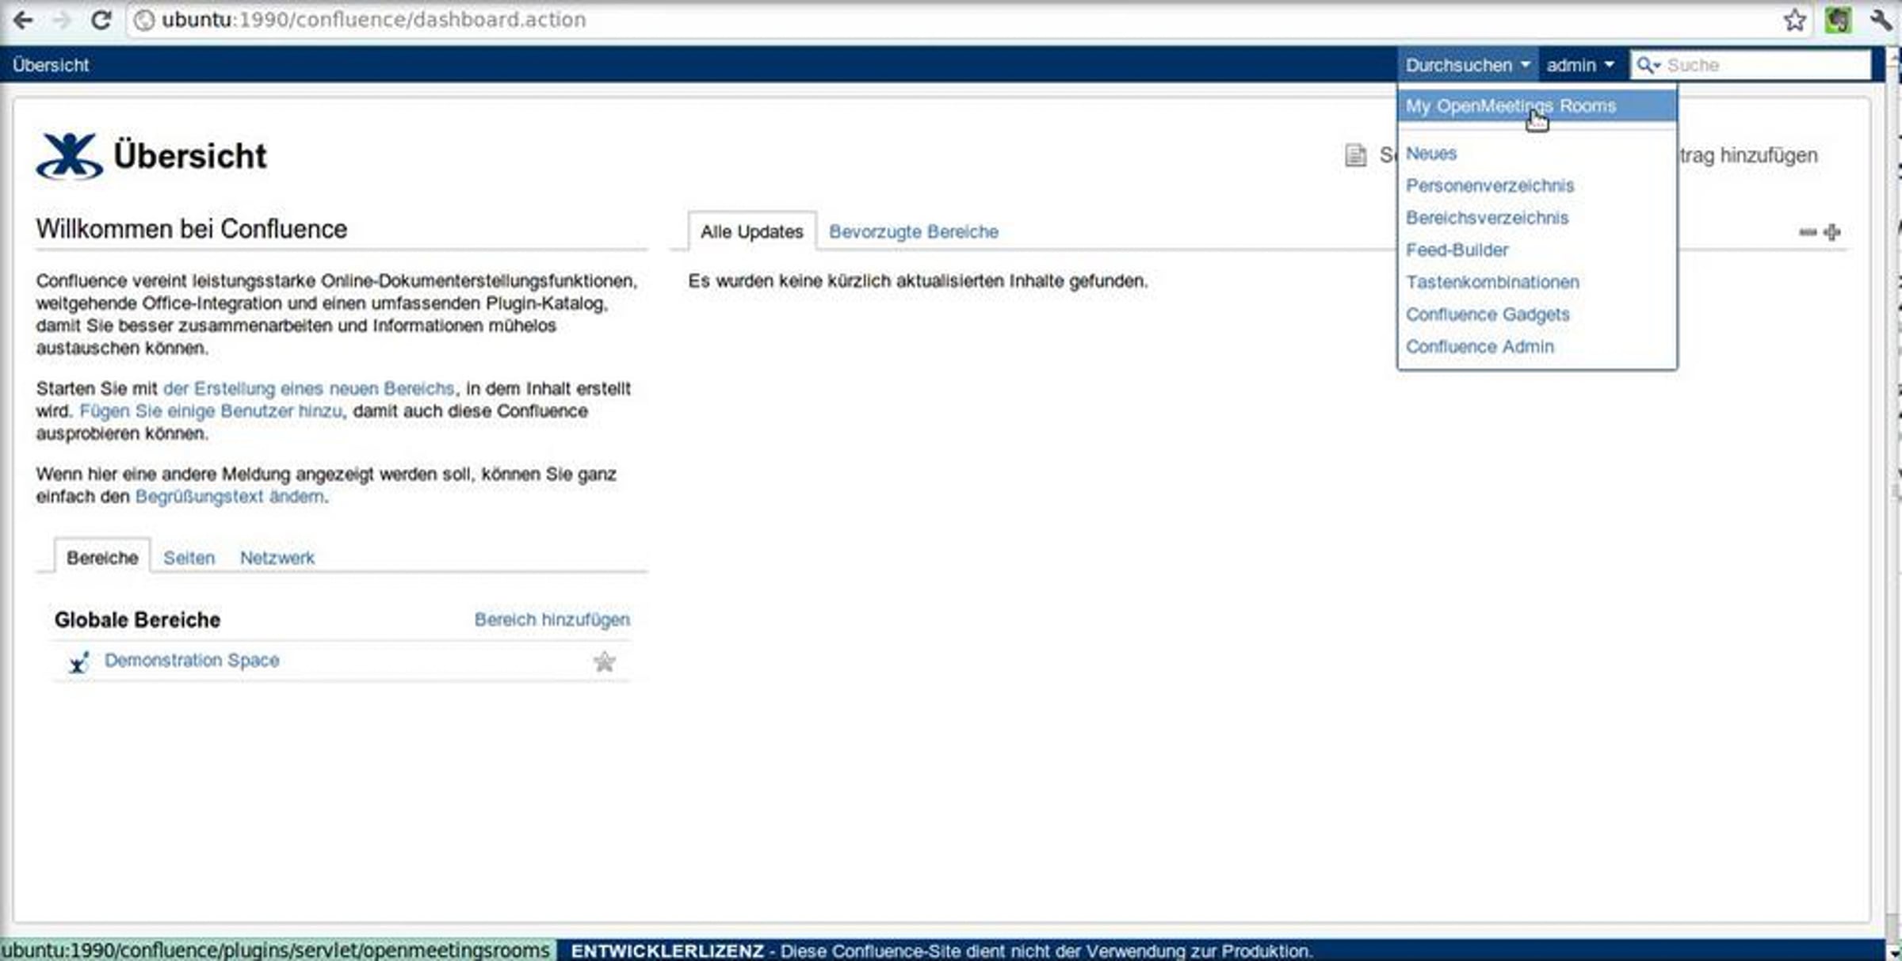Switch to the Bevorzugte Bereiche tab

pyautogui.click(x=913, y=232)
